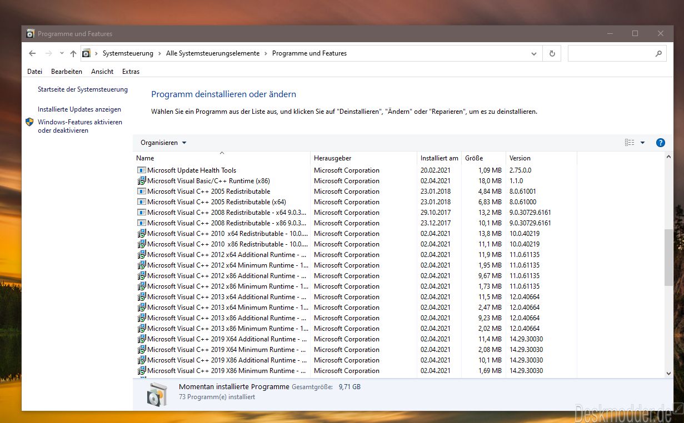Screen dimensions: 684x423
Task: Click icon of Visual C++ 2013 x86 Minimum Runtime
Action: 141,329
